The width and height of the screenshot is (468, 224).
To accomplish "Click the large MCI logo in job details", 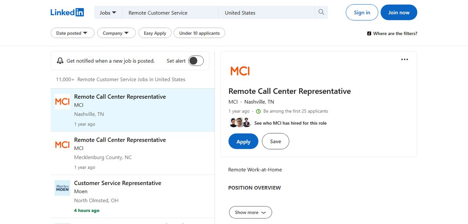I will click(x=240, y=71).
